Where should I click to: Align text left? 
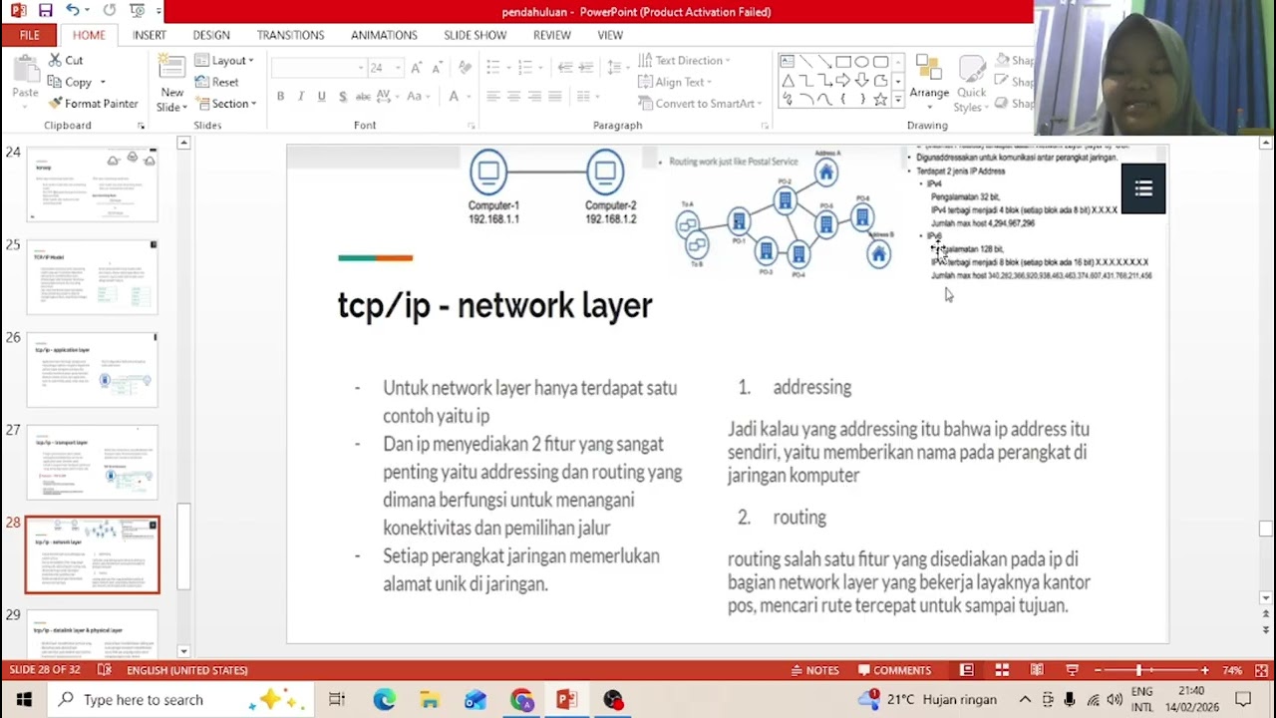click(x=492, y=96)
